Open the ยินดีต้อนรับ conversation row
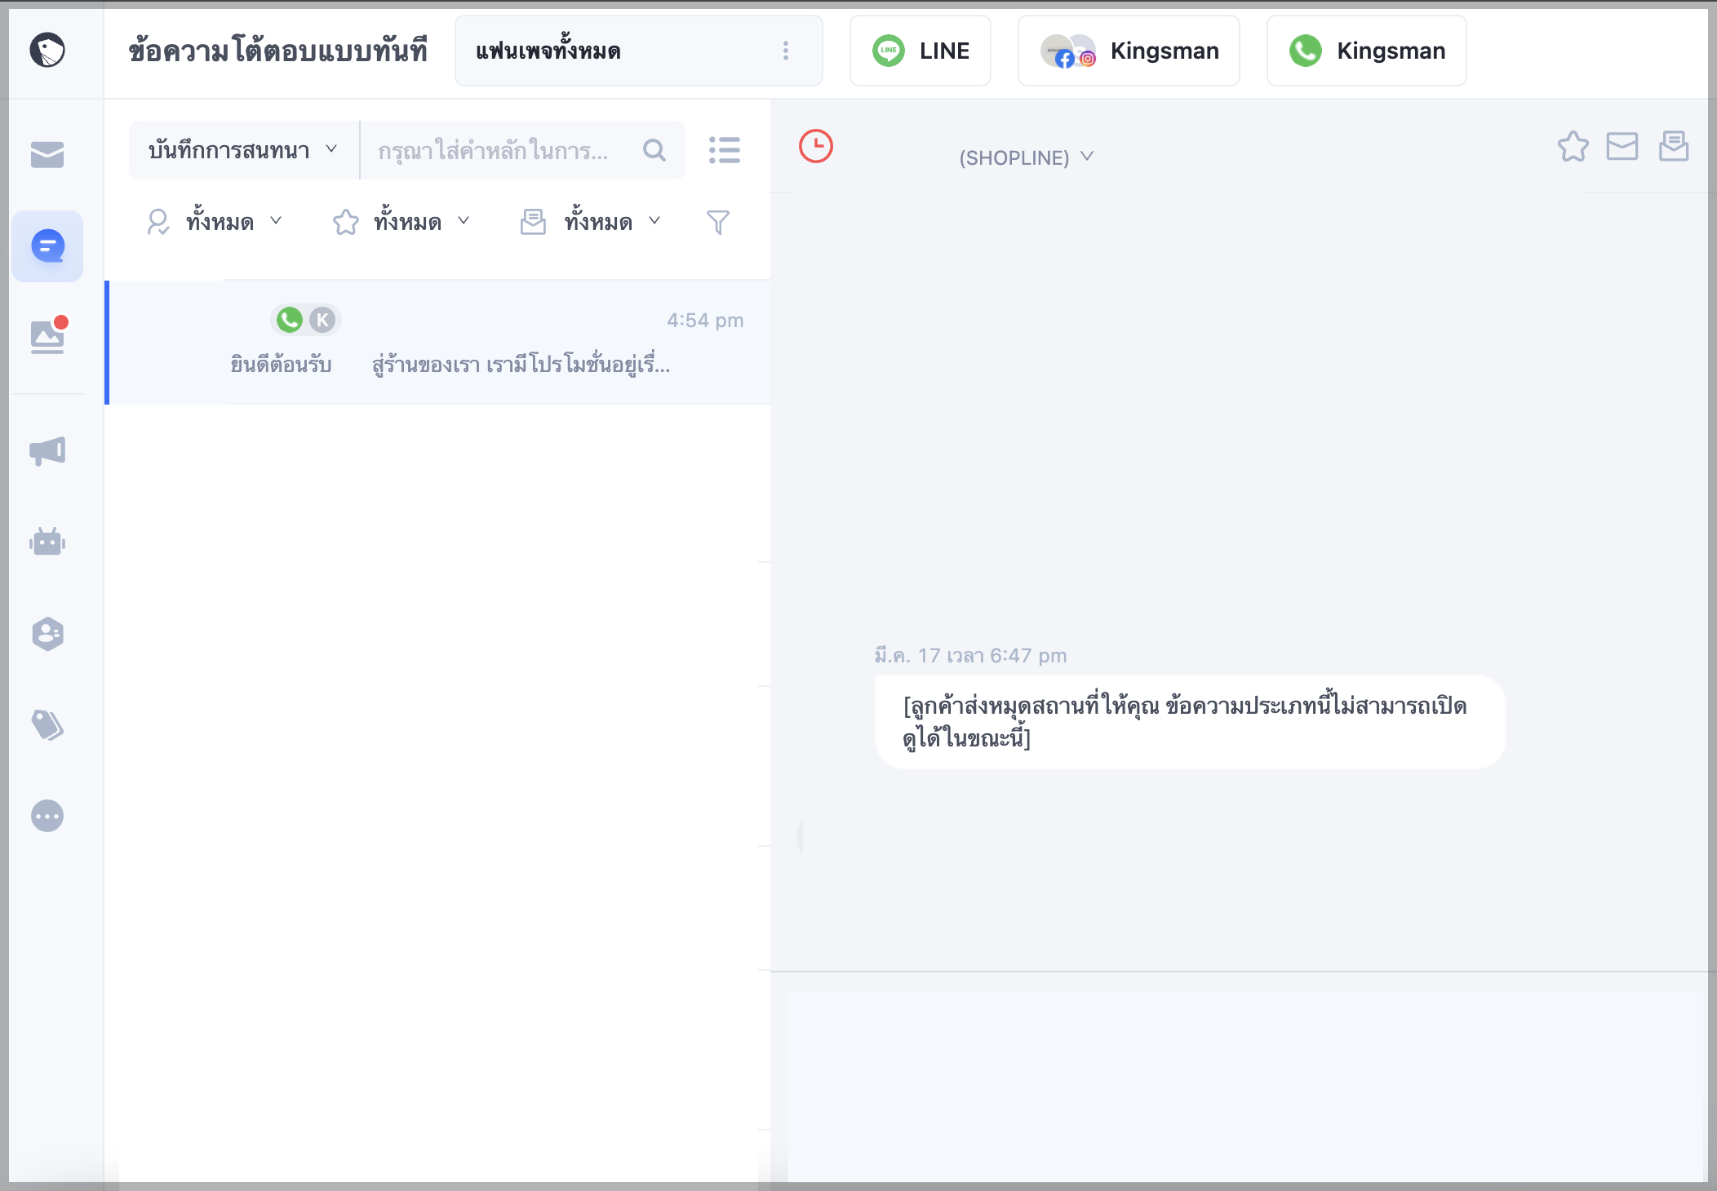The image size is (1717, 1191). click(438, 343)
